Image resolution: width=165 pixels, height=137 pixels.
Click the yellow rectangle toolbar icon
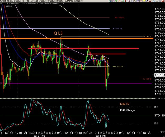click(144, 1)
